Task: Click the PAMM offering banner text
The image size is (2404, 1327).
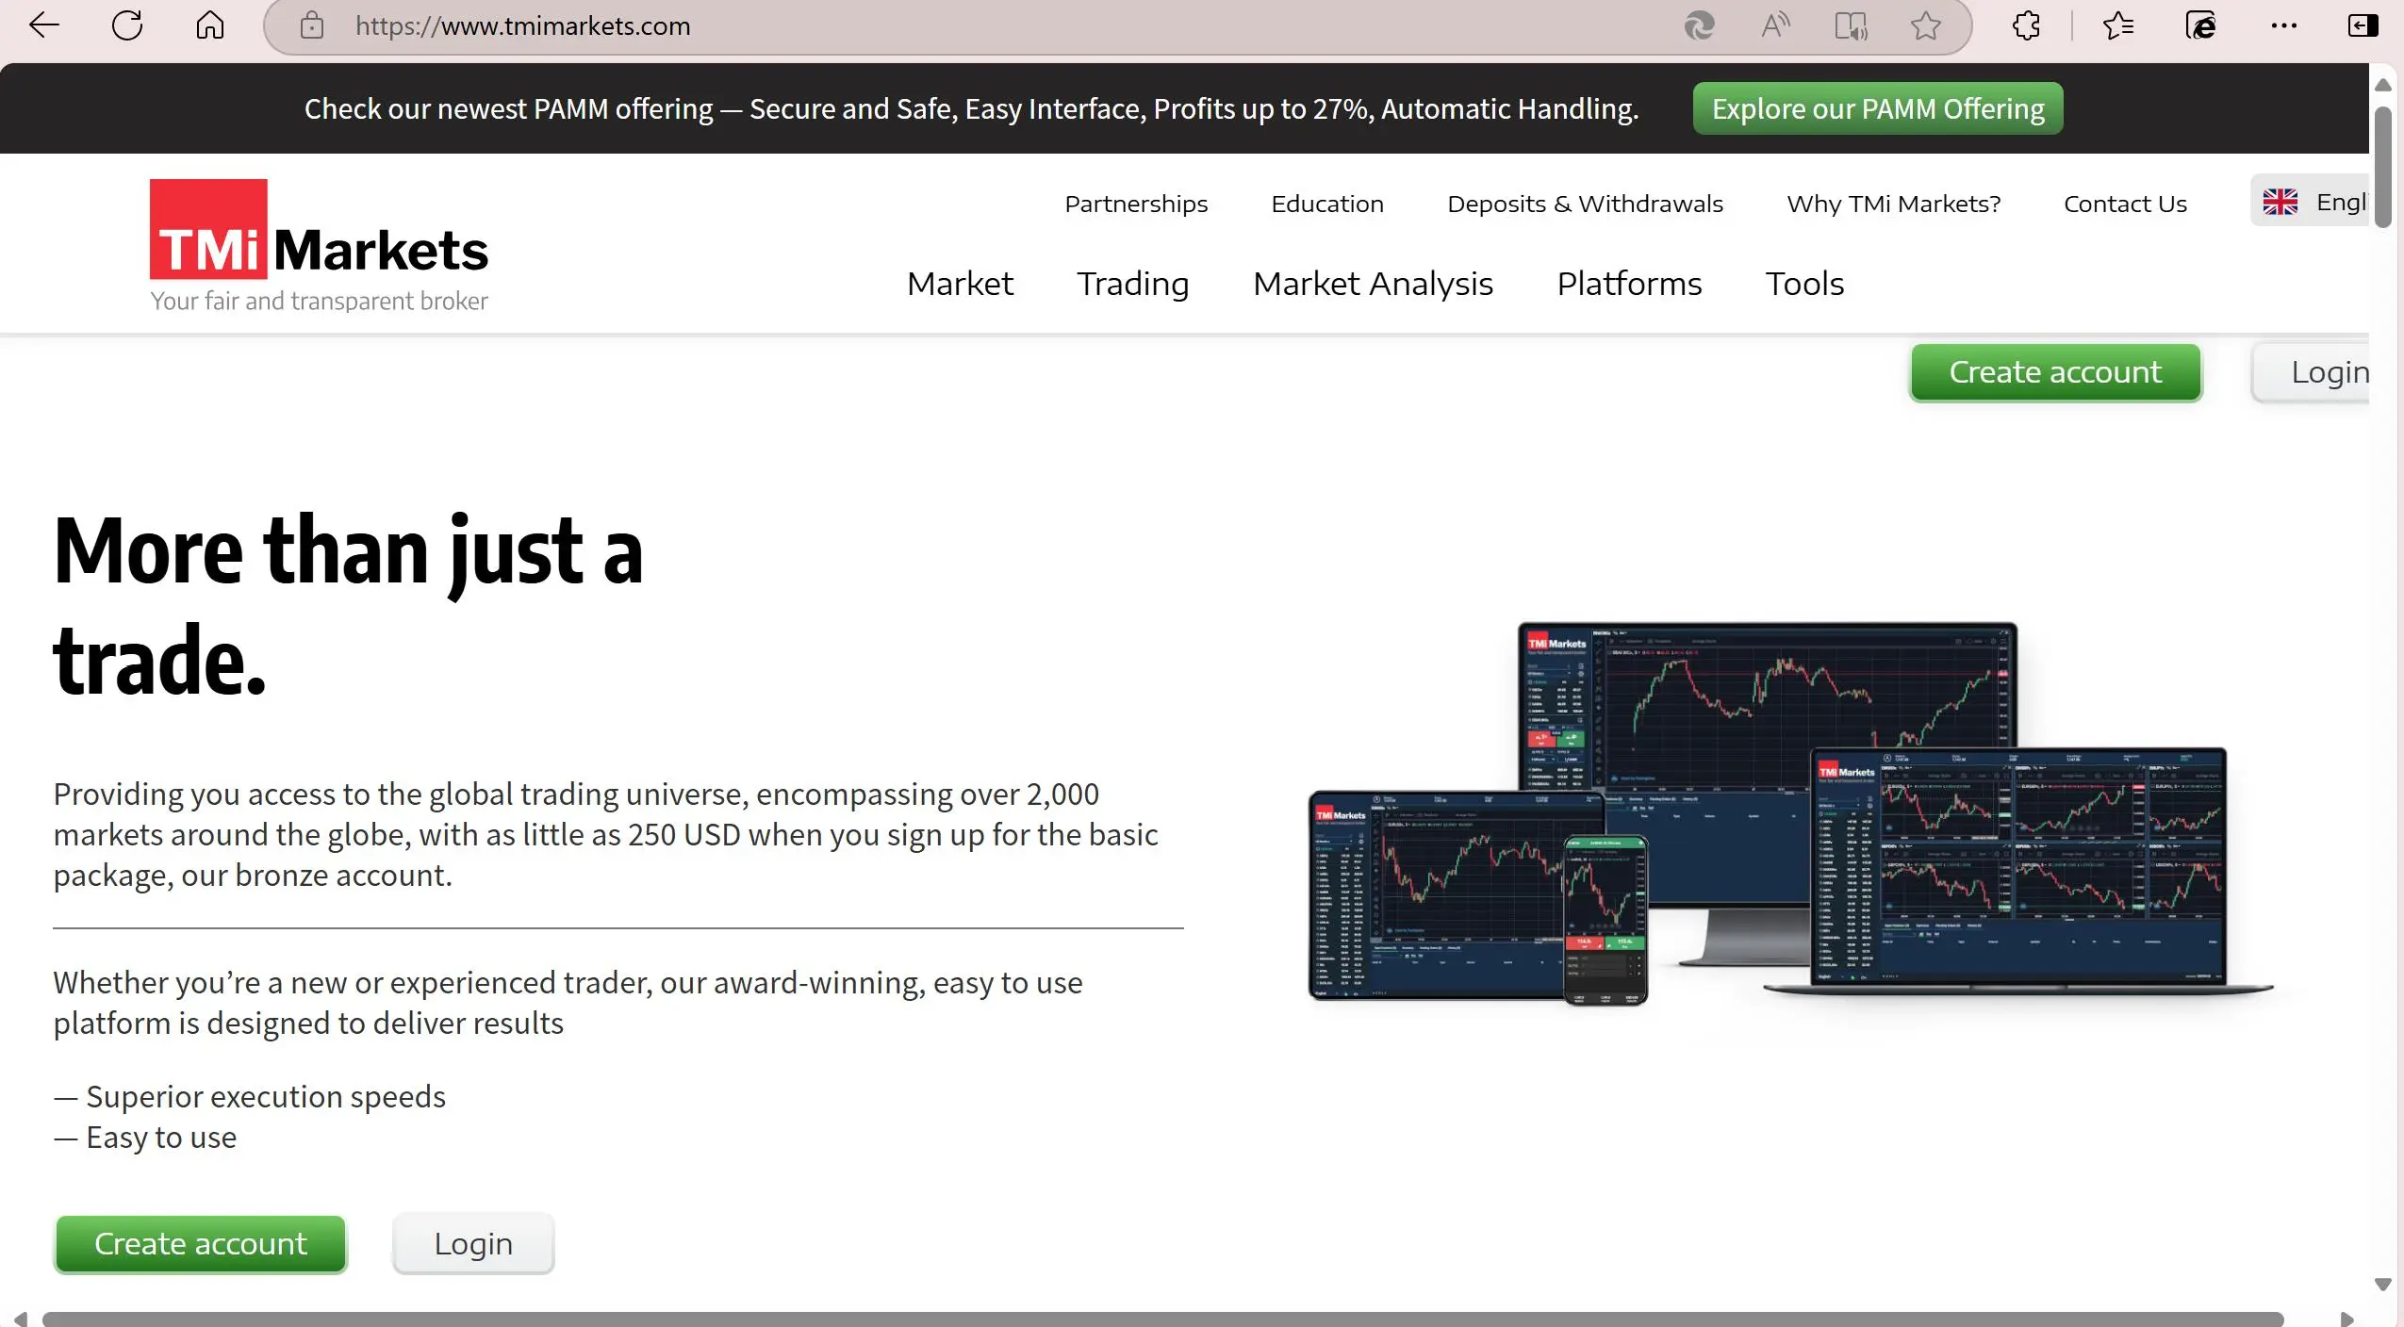Action: coord(971,109)
